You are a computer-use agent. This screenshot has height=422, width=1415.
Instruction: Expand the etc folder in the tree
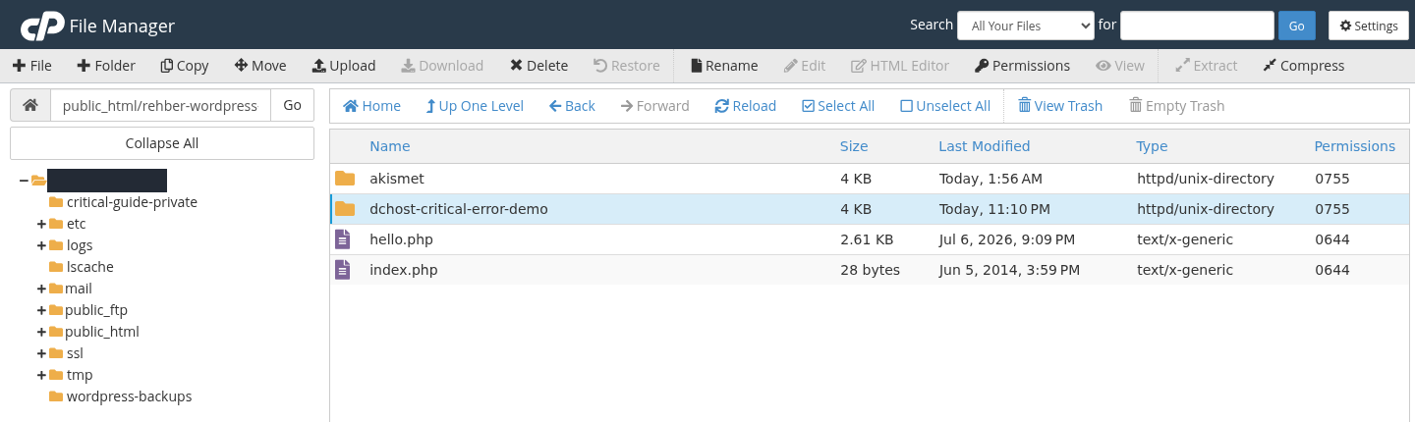coord(42,224)
